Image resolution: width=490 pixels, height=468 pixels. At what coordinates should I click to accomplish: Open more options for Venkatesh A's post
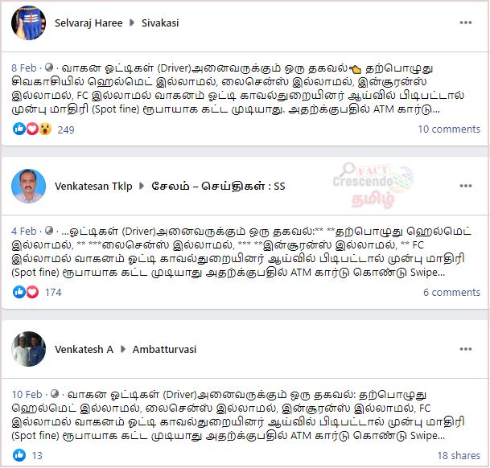[466, 349]
